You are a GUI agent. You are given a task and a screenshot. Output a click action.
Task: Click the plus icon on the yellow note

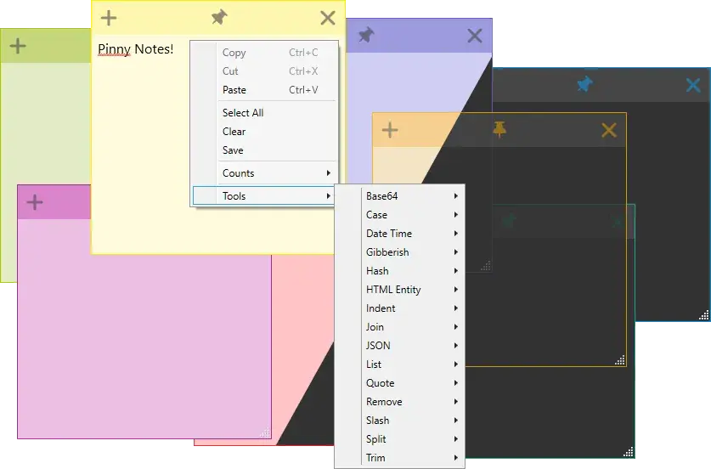pyautogui.click(x=109, y=18)
